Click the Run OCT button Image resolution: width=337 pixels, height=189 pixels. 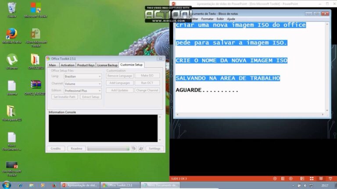(147, 83)
